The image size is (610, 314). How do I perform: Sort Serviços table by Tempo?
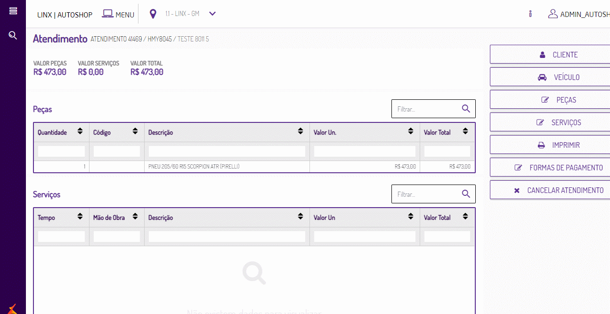coord(80,217)
